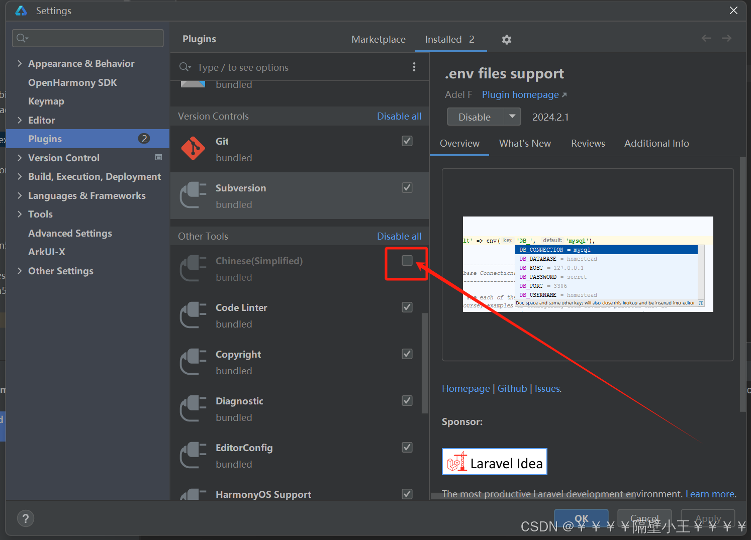Open help with the question mark icon
The width and height of the screenshot is (751, 540).
tap(26, 518)
